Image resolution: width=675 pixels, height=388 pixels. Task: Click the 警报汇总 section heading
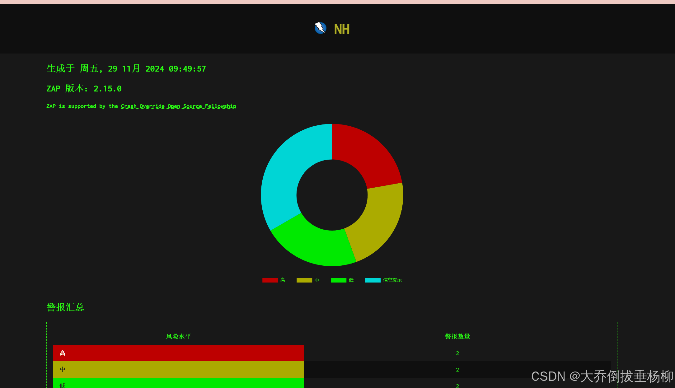(65, 307)
